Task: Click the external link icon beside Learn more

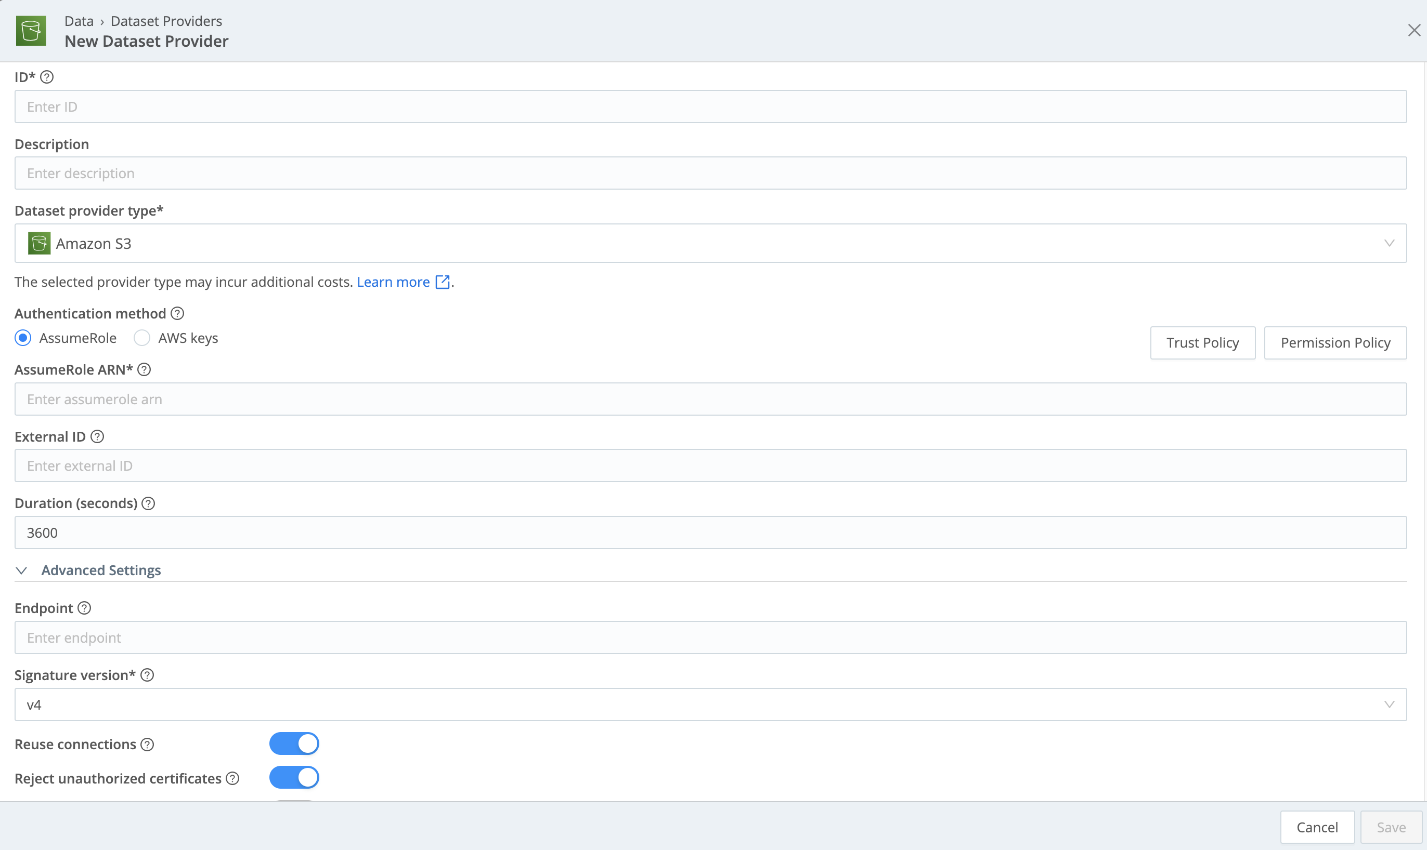Action: click(x=442, y=281)
